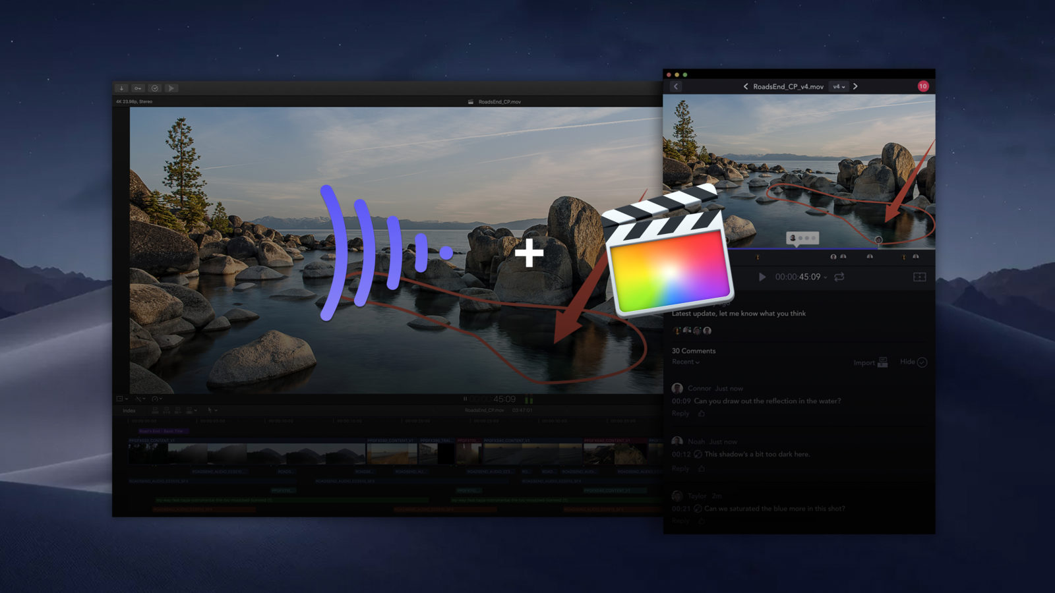This screenshot has height=593, width=1055.
Task: Toggle loop playback in review panel
Action: pyautogui.click(x=839, y=277)
